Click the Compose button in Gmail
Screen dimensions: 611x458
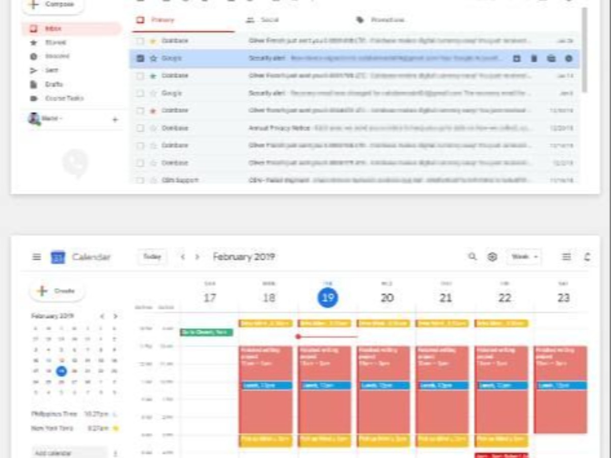53,5
